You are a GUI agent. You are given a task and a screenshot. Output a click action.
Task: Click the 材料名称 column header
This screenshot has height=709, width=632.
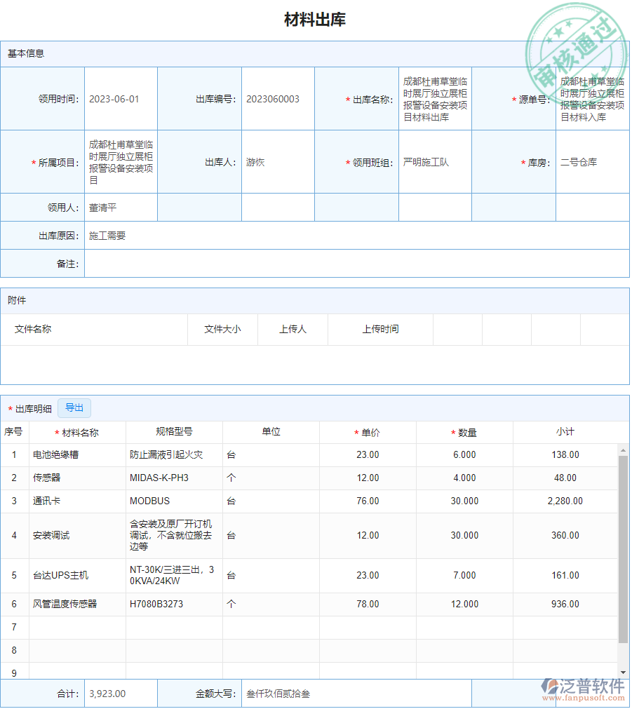click(x=81, y=432)
